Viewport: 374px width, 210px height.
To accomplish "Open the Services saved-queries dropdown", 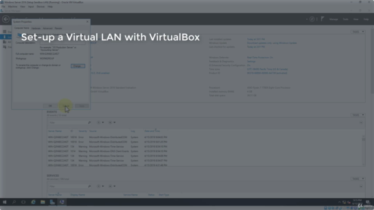I will [112, 186].
